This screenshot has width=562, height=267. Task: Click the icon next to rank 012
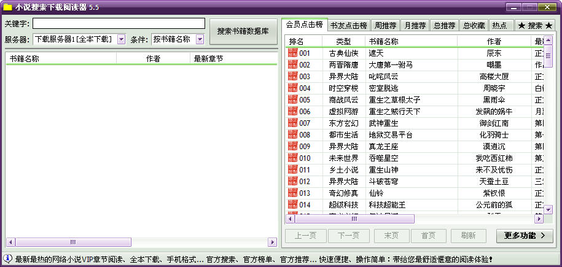[x=292, y=182]
